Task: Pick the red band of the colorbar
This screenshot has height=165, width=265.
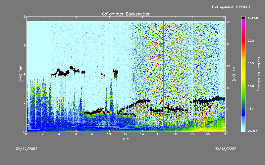Action: pos(243,41)
